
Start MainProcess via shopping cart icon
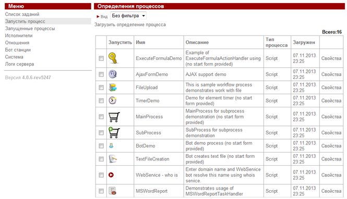(x=114, y=117)
